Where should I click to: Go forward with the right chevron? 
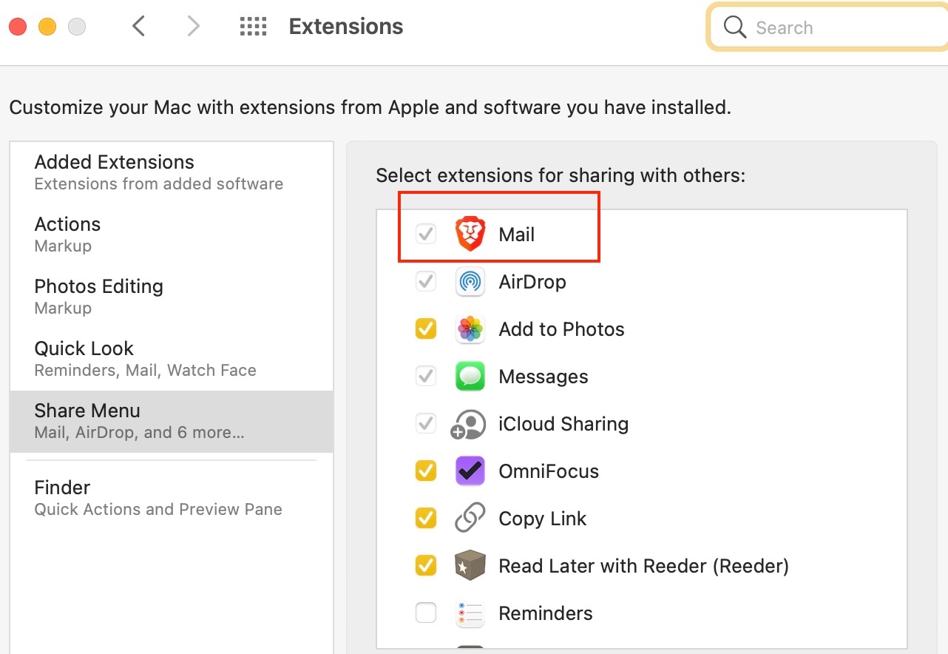(193, 27)
